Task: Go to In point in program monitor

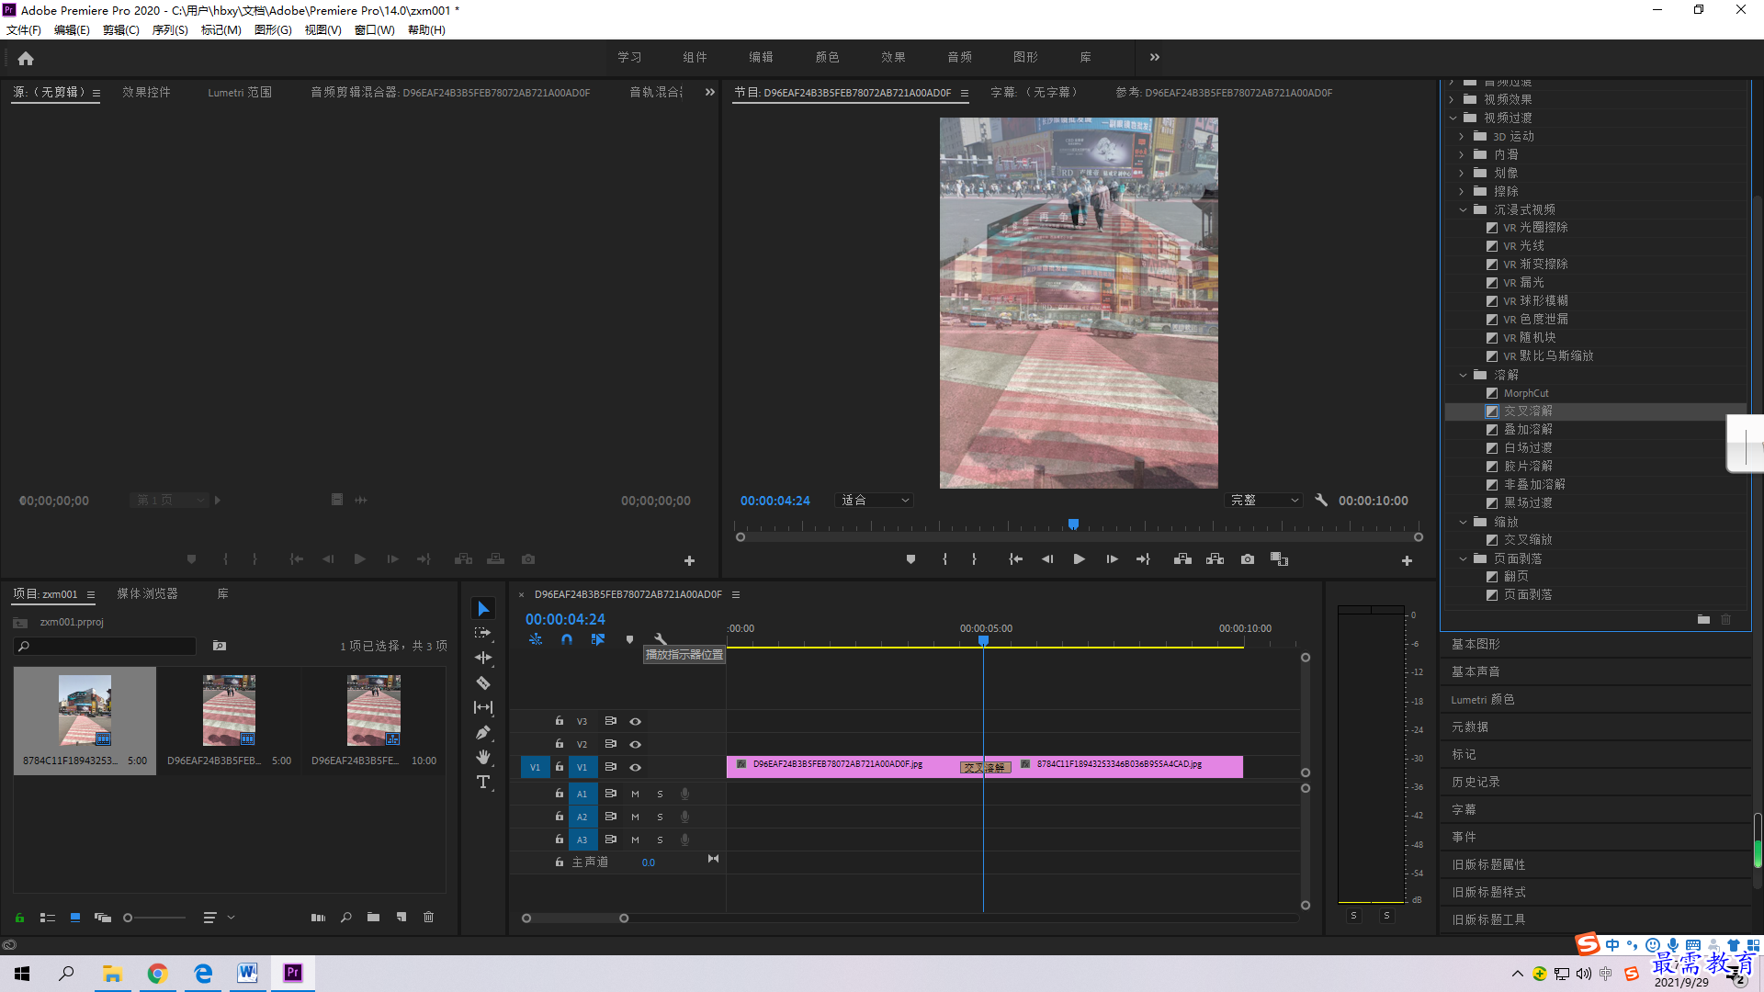Action: [1015, 559]
